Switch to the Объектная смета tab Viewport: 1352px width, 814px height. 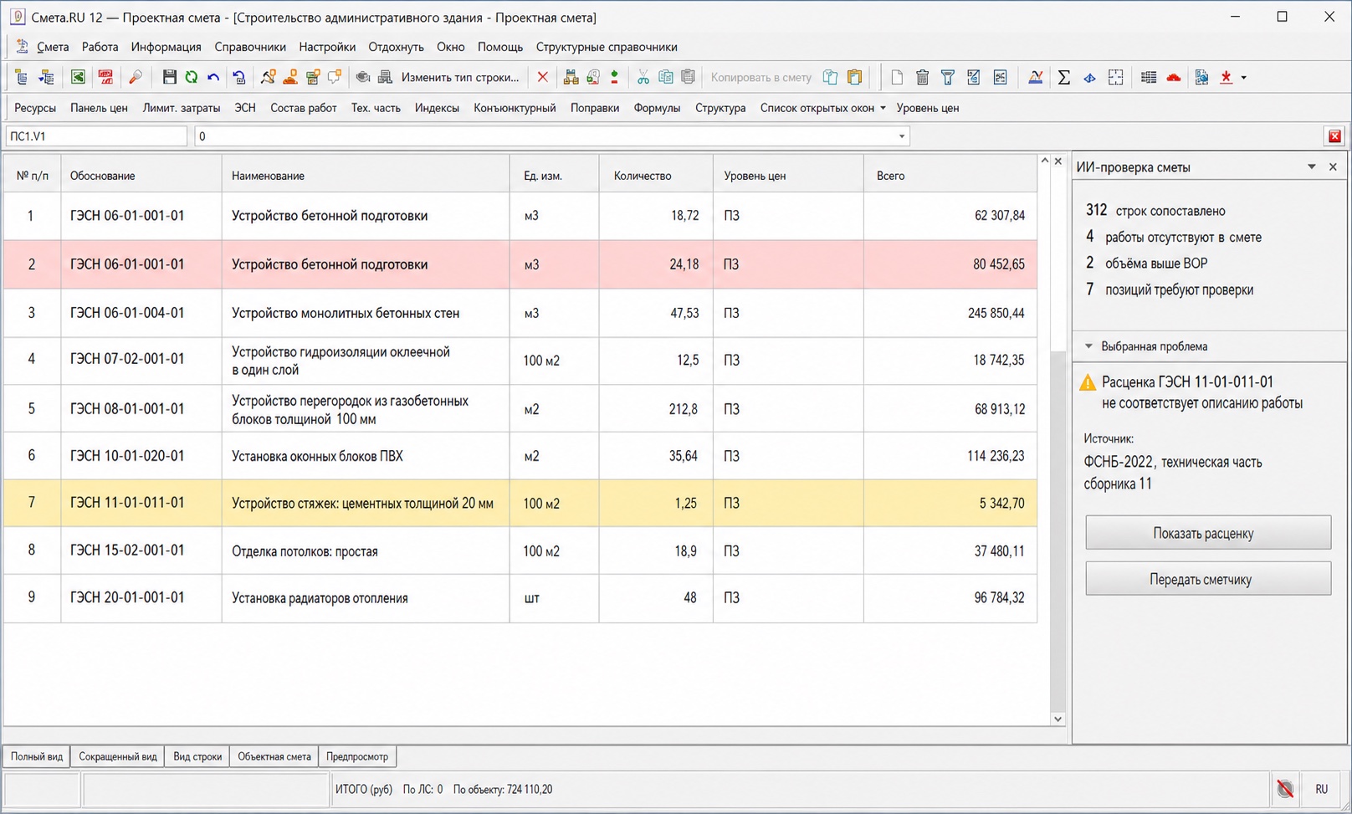(274, 756)
